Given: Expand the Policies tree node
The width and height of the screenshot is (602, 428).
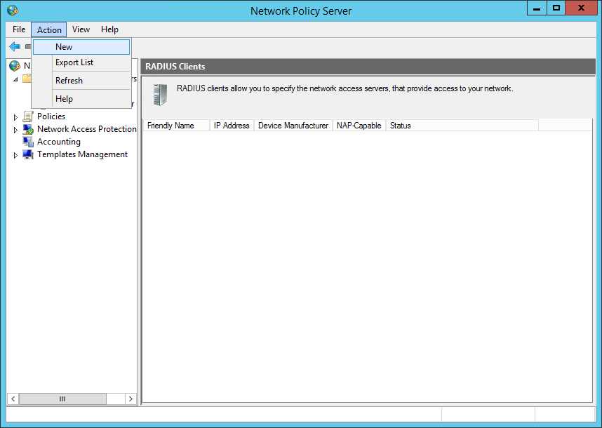Looking at the screenshot, I should tap(15, 117).
